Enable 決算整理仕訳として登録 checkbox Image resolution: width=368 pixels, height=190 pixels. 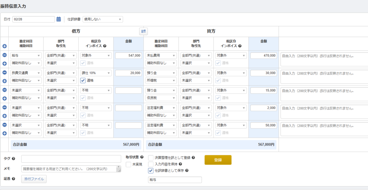(x=151, y=157)
